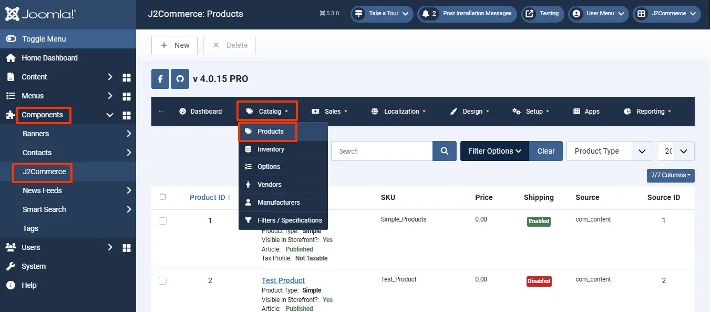
Task: Toggle the sidebar menu
Action: pyautogui.click(x=68, y=39)
